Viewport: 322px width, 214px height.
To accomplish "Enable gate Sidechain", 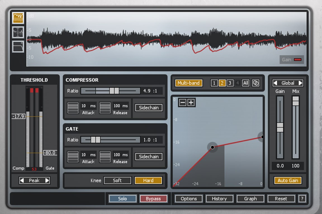I will 149,157.
